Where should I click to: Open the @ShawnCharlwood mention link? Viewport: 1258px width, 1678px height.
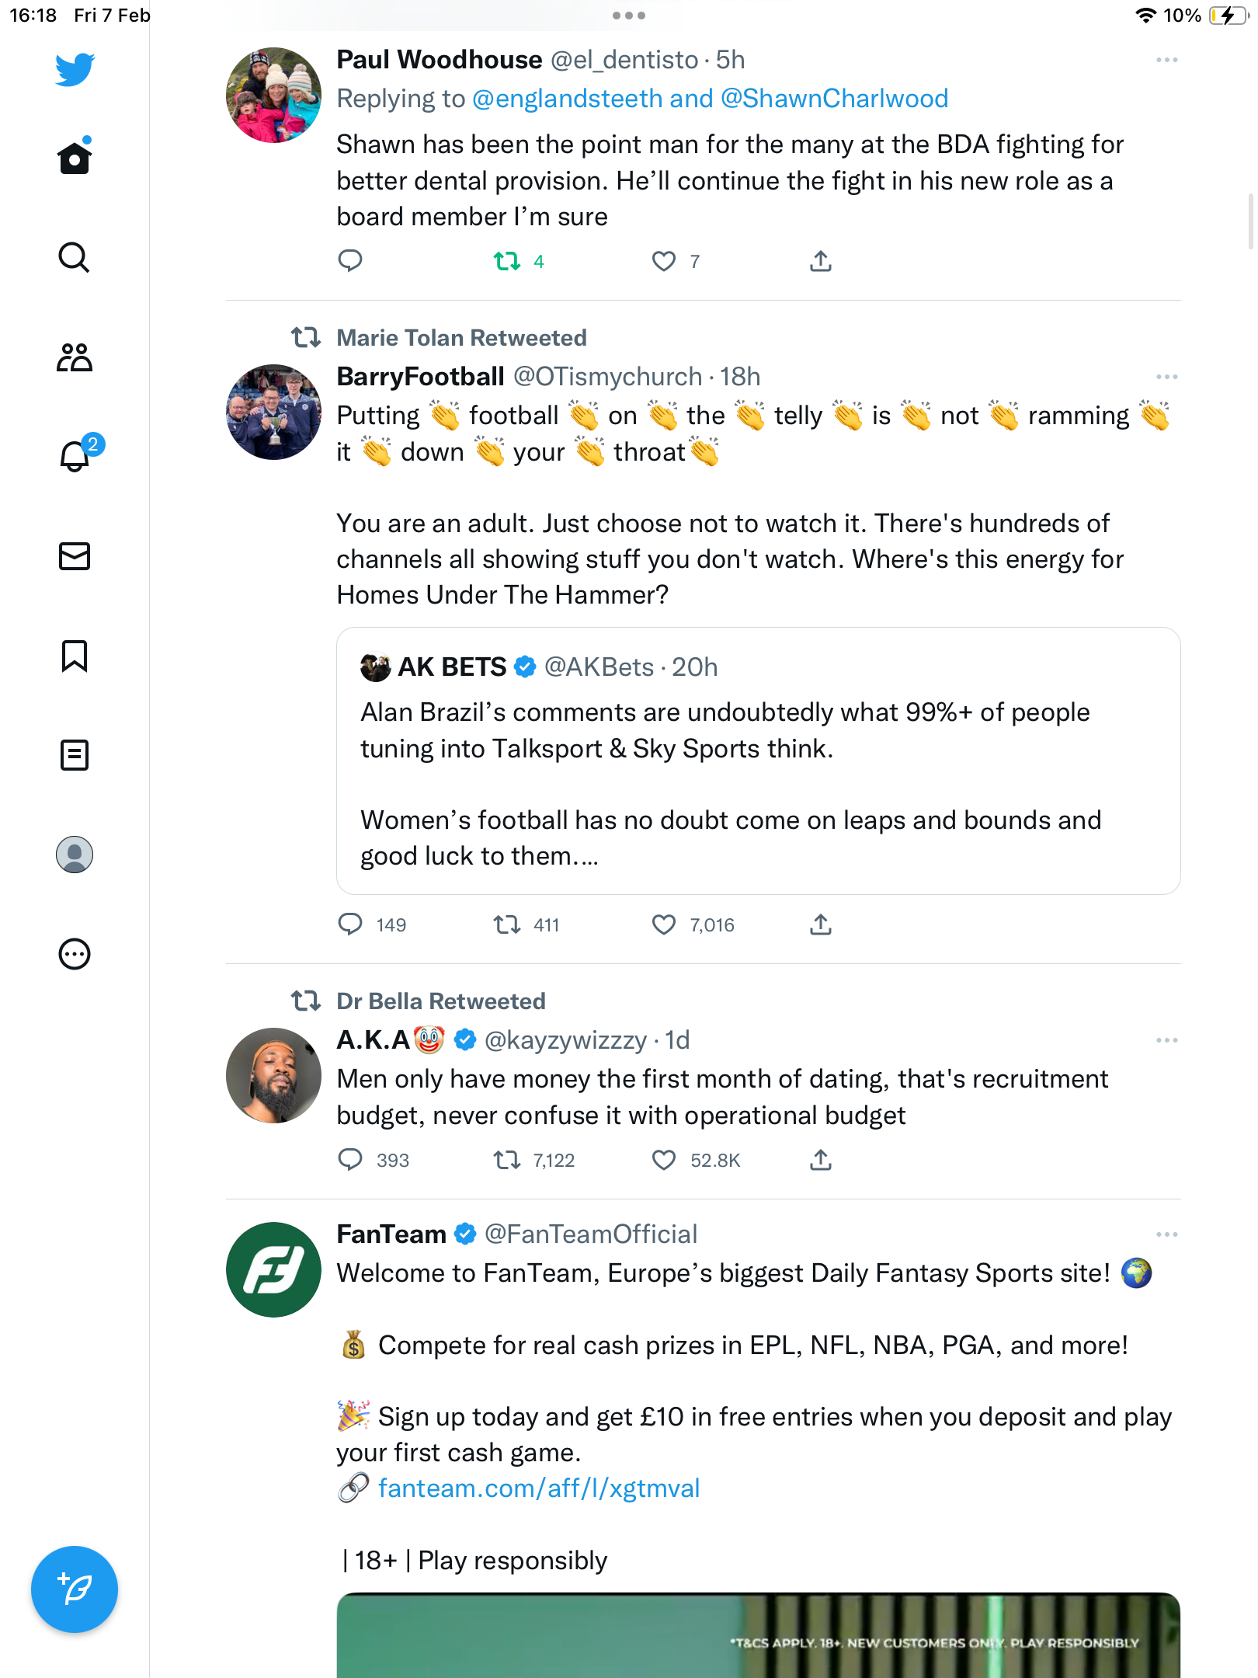[x=834, y=99]
